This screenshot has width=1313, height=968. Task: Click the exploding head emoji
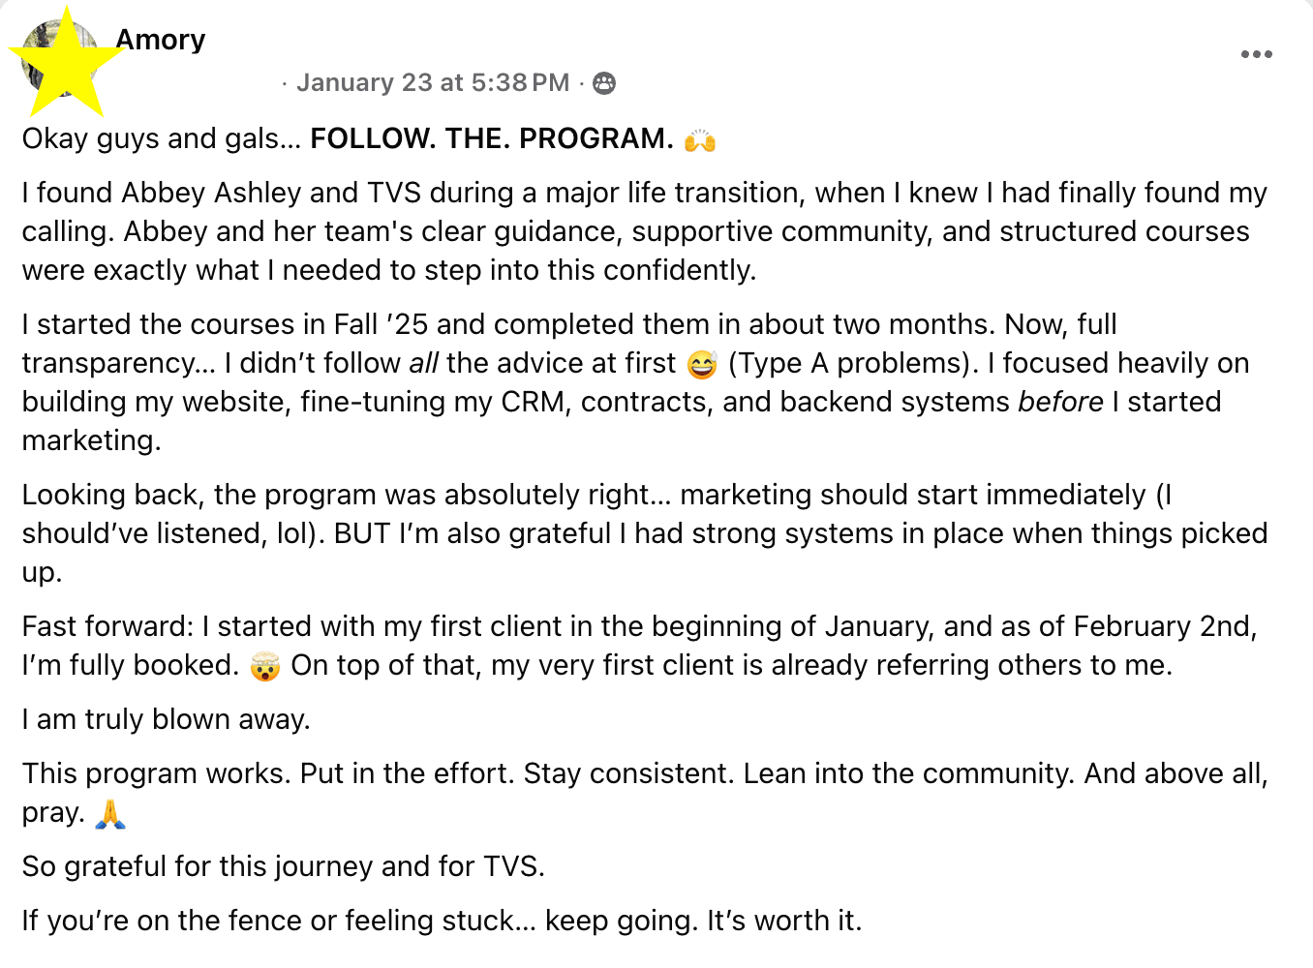point(264,667)
